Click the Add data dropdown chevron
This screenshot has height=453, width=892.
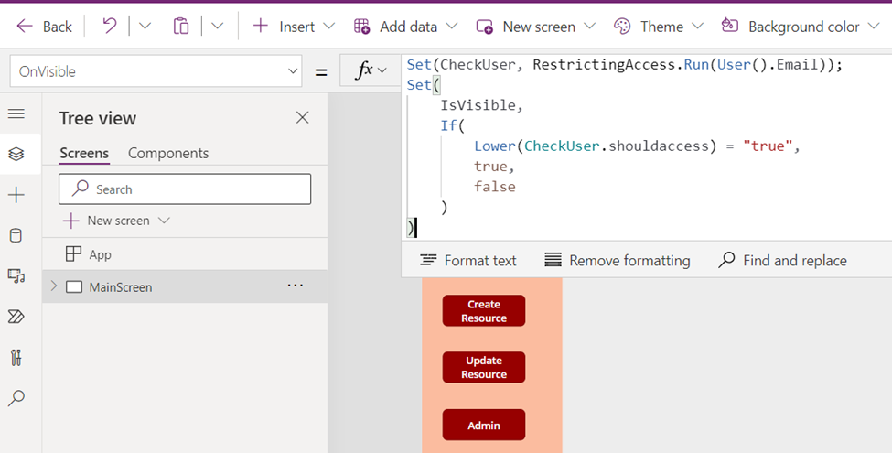(x=452, y=27)
